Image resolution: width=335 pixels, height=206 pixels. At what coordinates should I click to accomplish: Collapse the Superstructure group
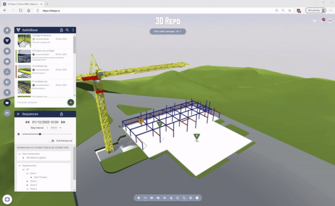click(20, 165)
